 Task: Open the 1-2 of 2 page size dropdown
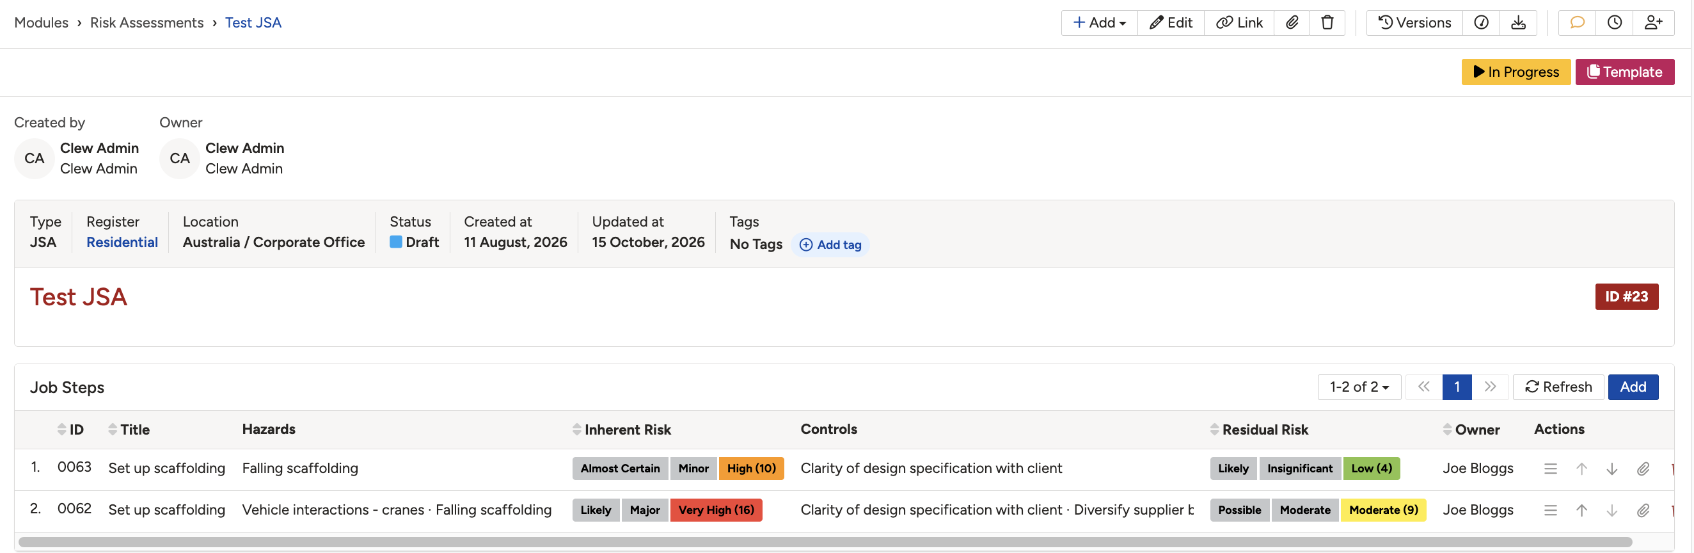point(1359,387)
